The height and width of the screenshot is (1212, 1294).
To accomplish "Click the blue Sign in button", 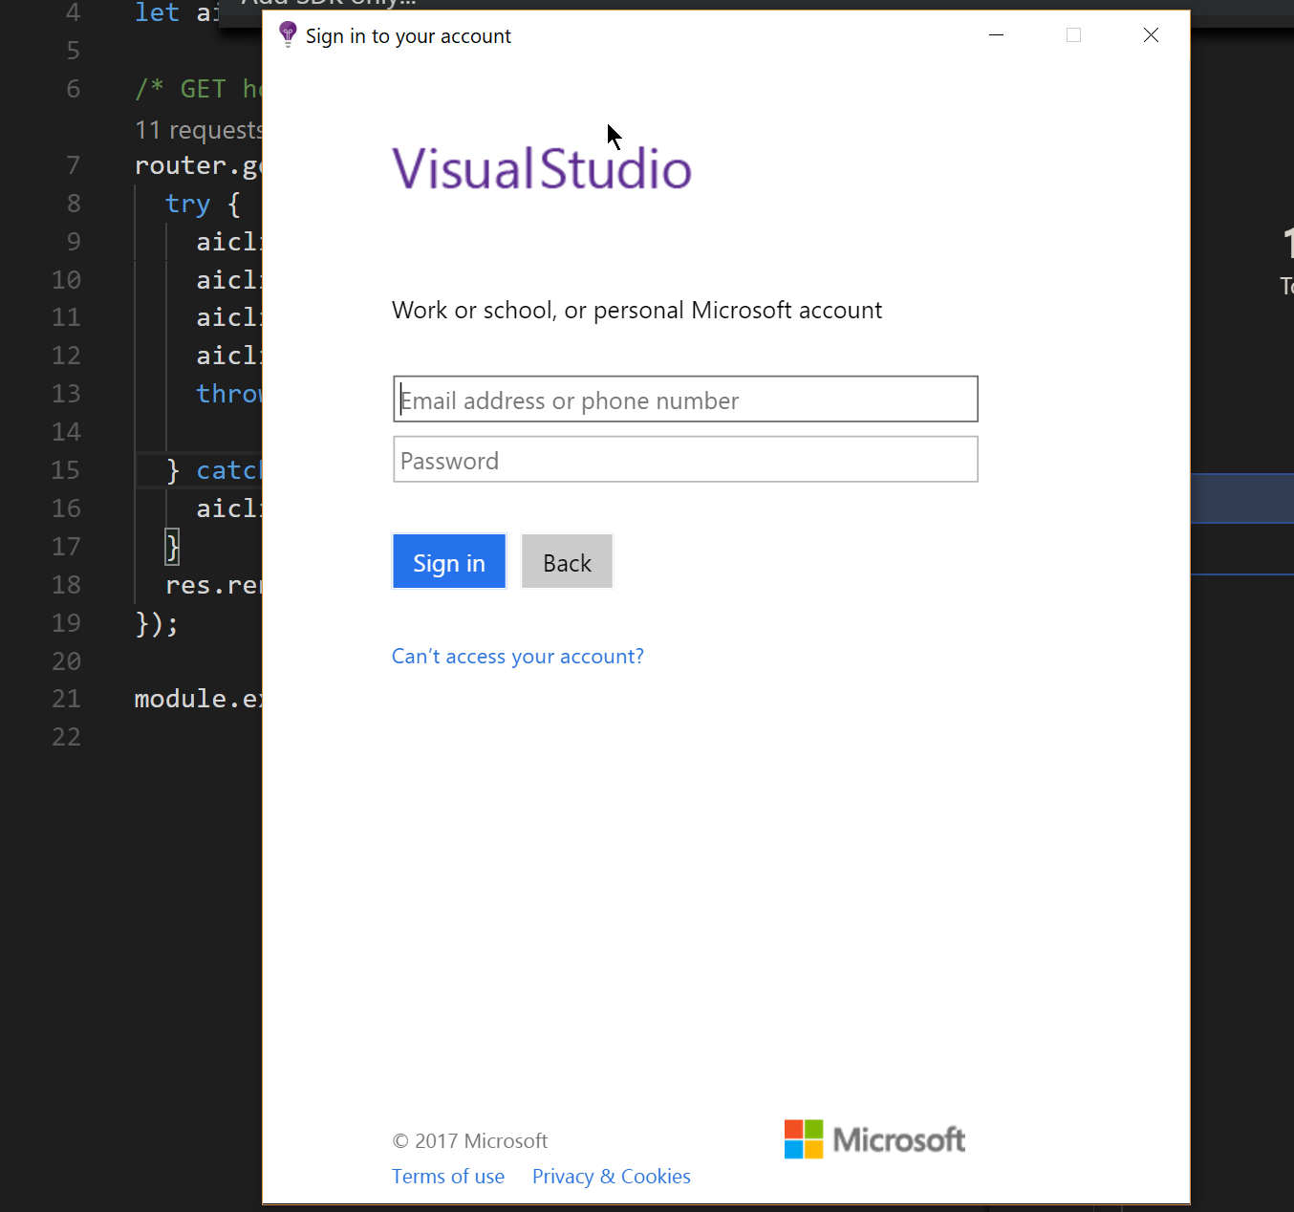I will click(x=449, y=561).
